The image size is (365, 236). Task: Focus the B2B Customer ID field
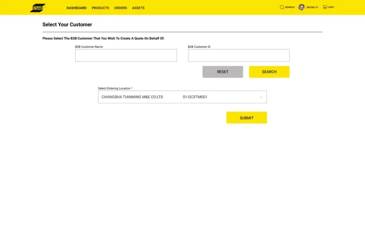[239, 55]
